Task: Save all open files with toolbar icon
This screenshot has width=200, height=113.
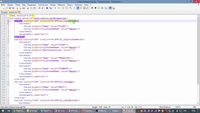Action: [13, 8]
